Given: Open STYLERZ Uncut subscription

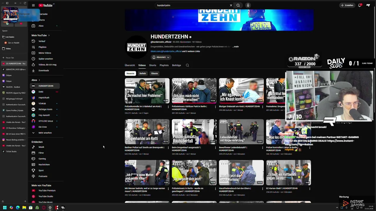Looking at the screenshot, I should 45,121.
